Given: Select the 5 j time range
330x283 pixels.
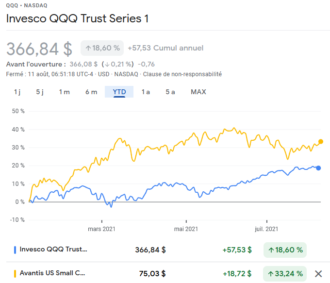Looking at the screenshot, I should (x=40, y=92).
